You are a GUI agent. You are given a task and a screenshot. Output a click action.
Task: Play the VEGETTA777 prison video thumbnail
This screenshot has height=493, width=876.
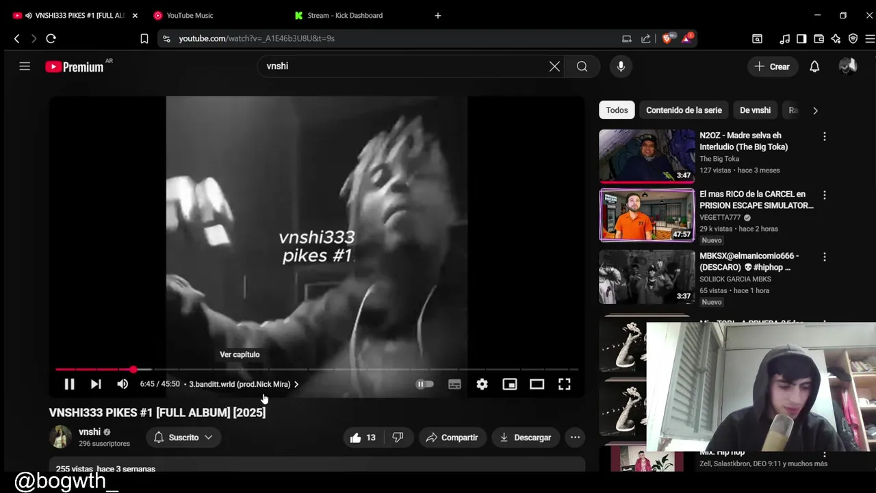point(647,215)
